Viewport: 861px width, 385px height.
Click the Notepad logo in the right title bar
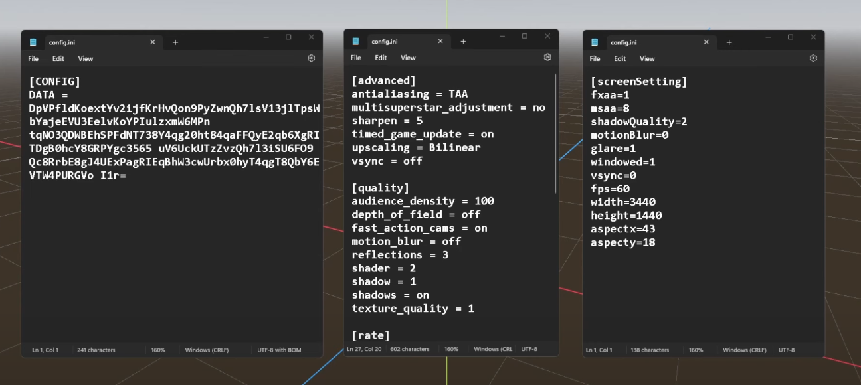(x=595, y=41)
